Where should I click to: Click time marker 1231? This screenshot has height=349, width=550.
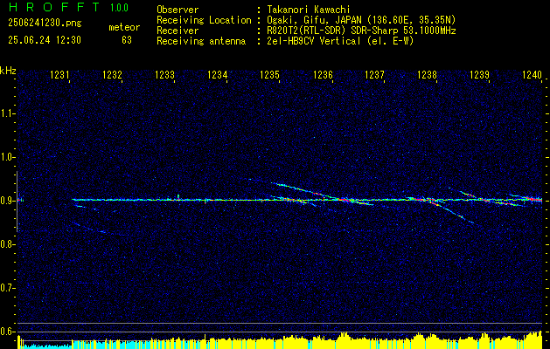click(60, 74)
